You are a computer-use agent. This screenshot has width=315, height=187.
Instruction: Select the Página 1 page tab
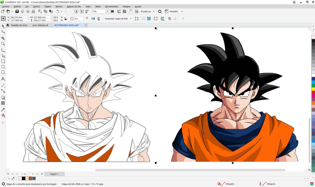click(x=54, y=174)
